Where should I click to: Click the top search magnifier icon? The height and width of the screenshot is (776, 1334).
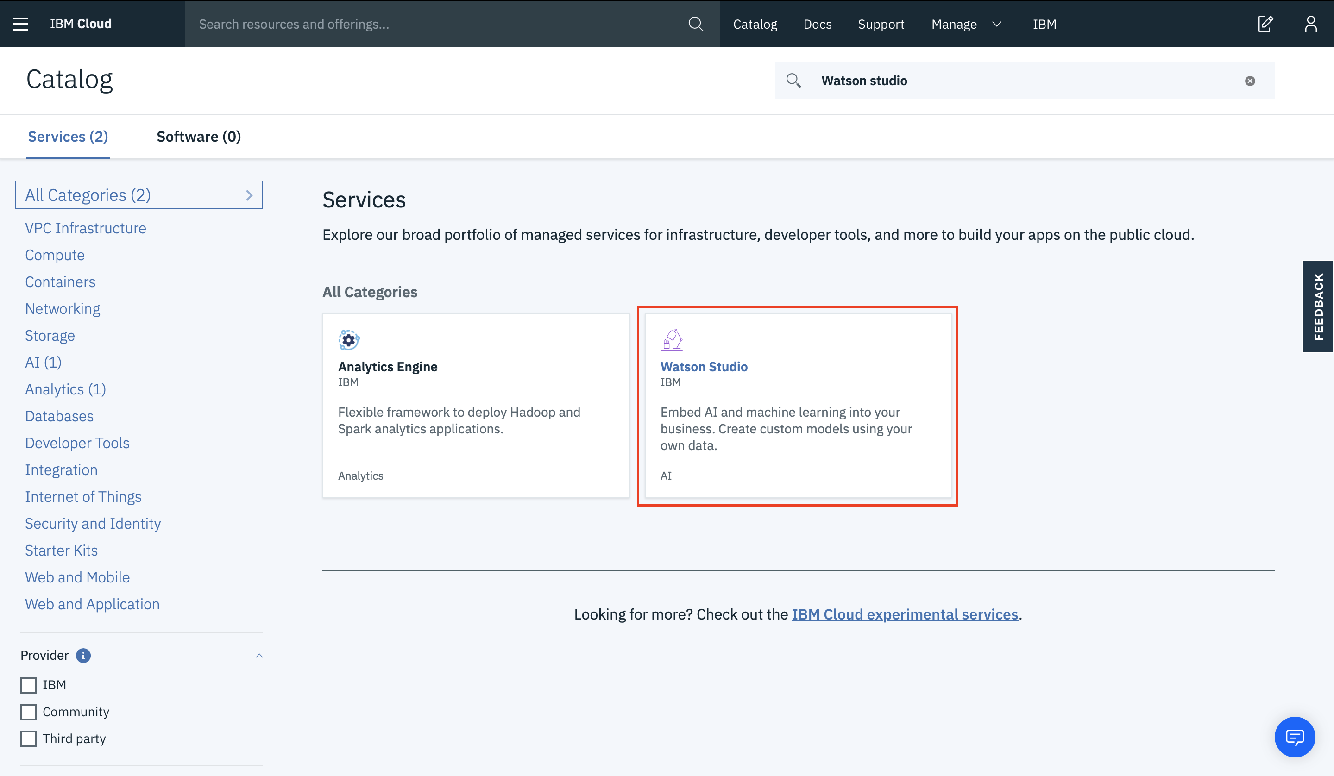pos(696,24)
